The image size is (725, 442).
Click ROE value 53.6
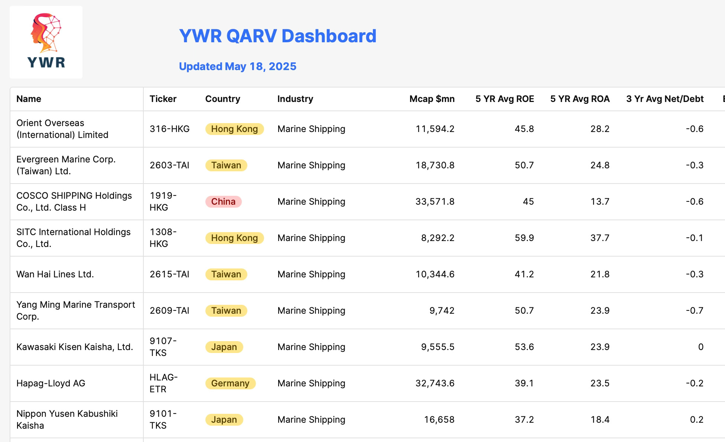[x=524, y=347]
